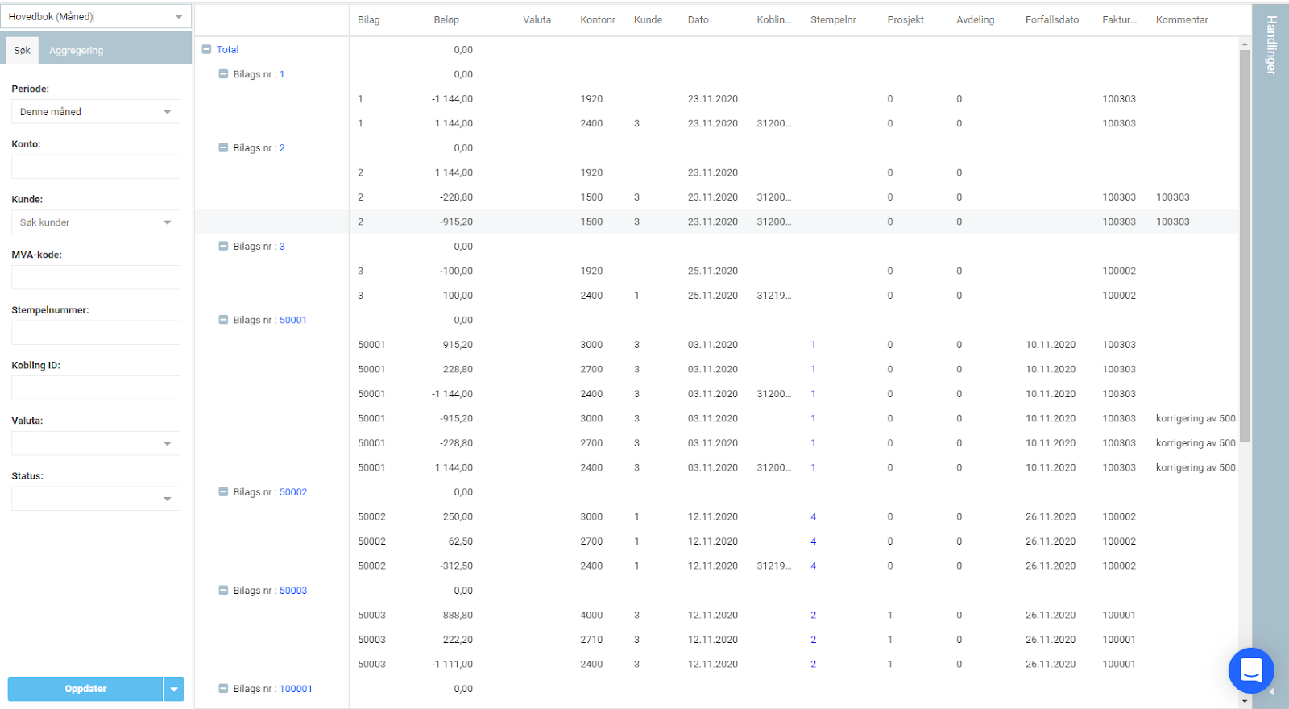Screen dimensions: 1289x709
Task: Click in the Konto input field
Action: pyautogui.click(x=95, y=167)
